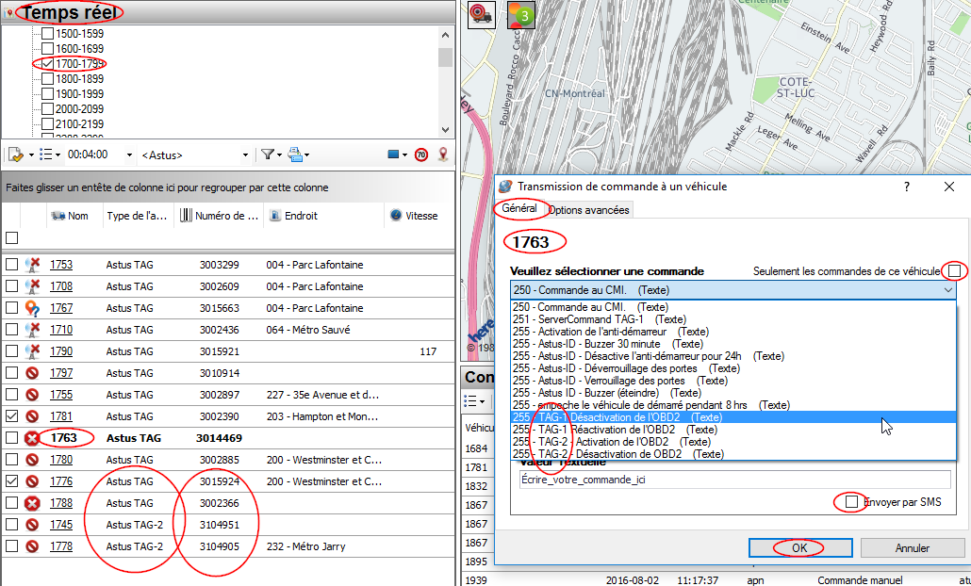
Task: Click the map location pin icon
Action: [442, 155]
